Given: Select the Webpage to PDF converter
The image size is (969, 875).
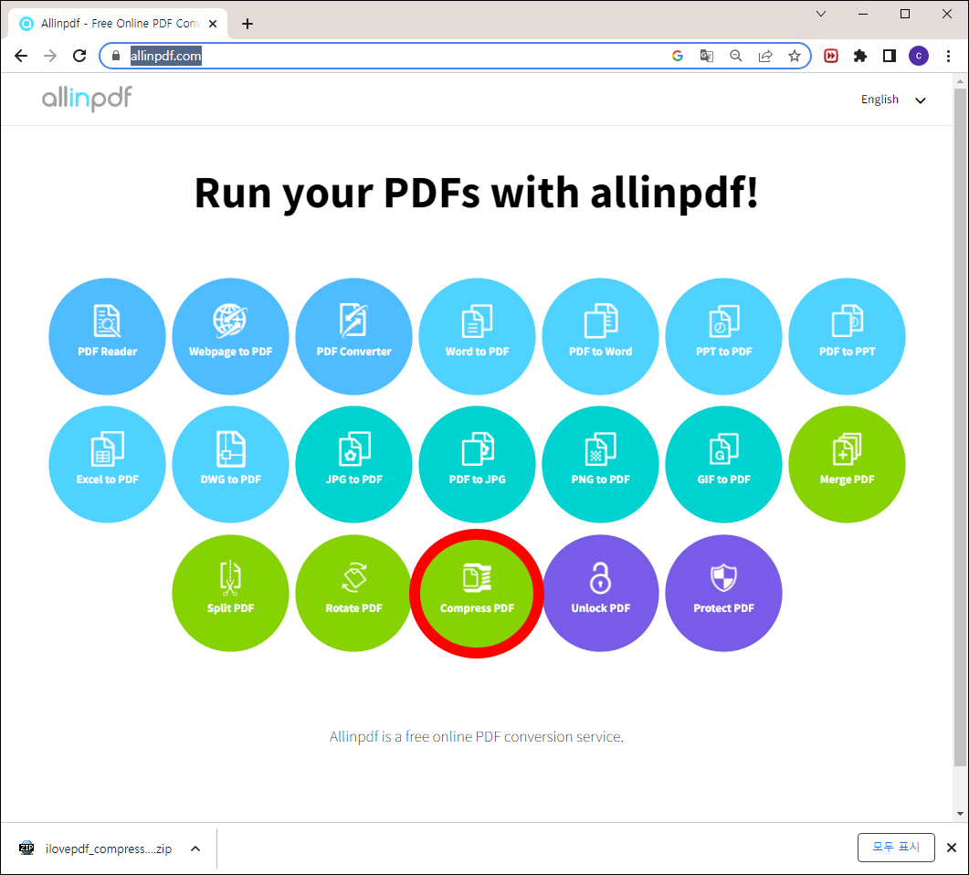Looking at the screenshot, I should pyautogui.click(x=230, y=336).
